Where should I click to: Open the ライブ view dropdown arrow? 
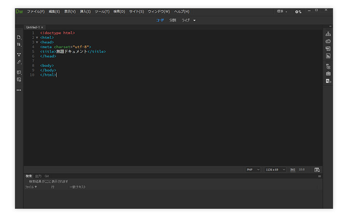pos(194,20)
